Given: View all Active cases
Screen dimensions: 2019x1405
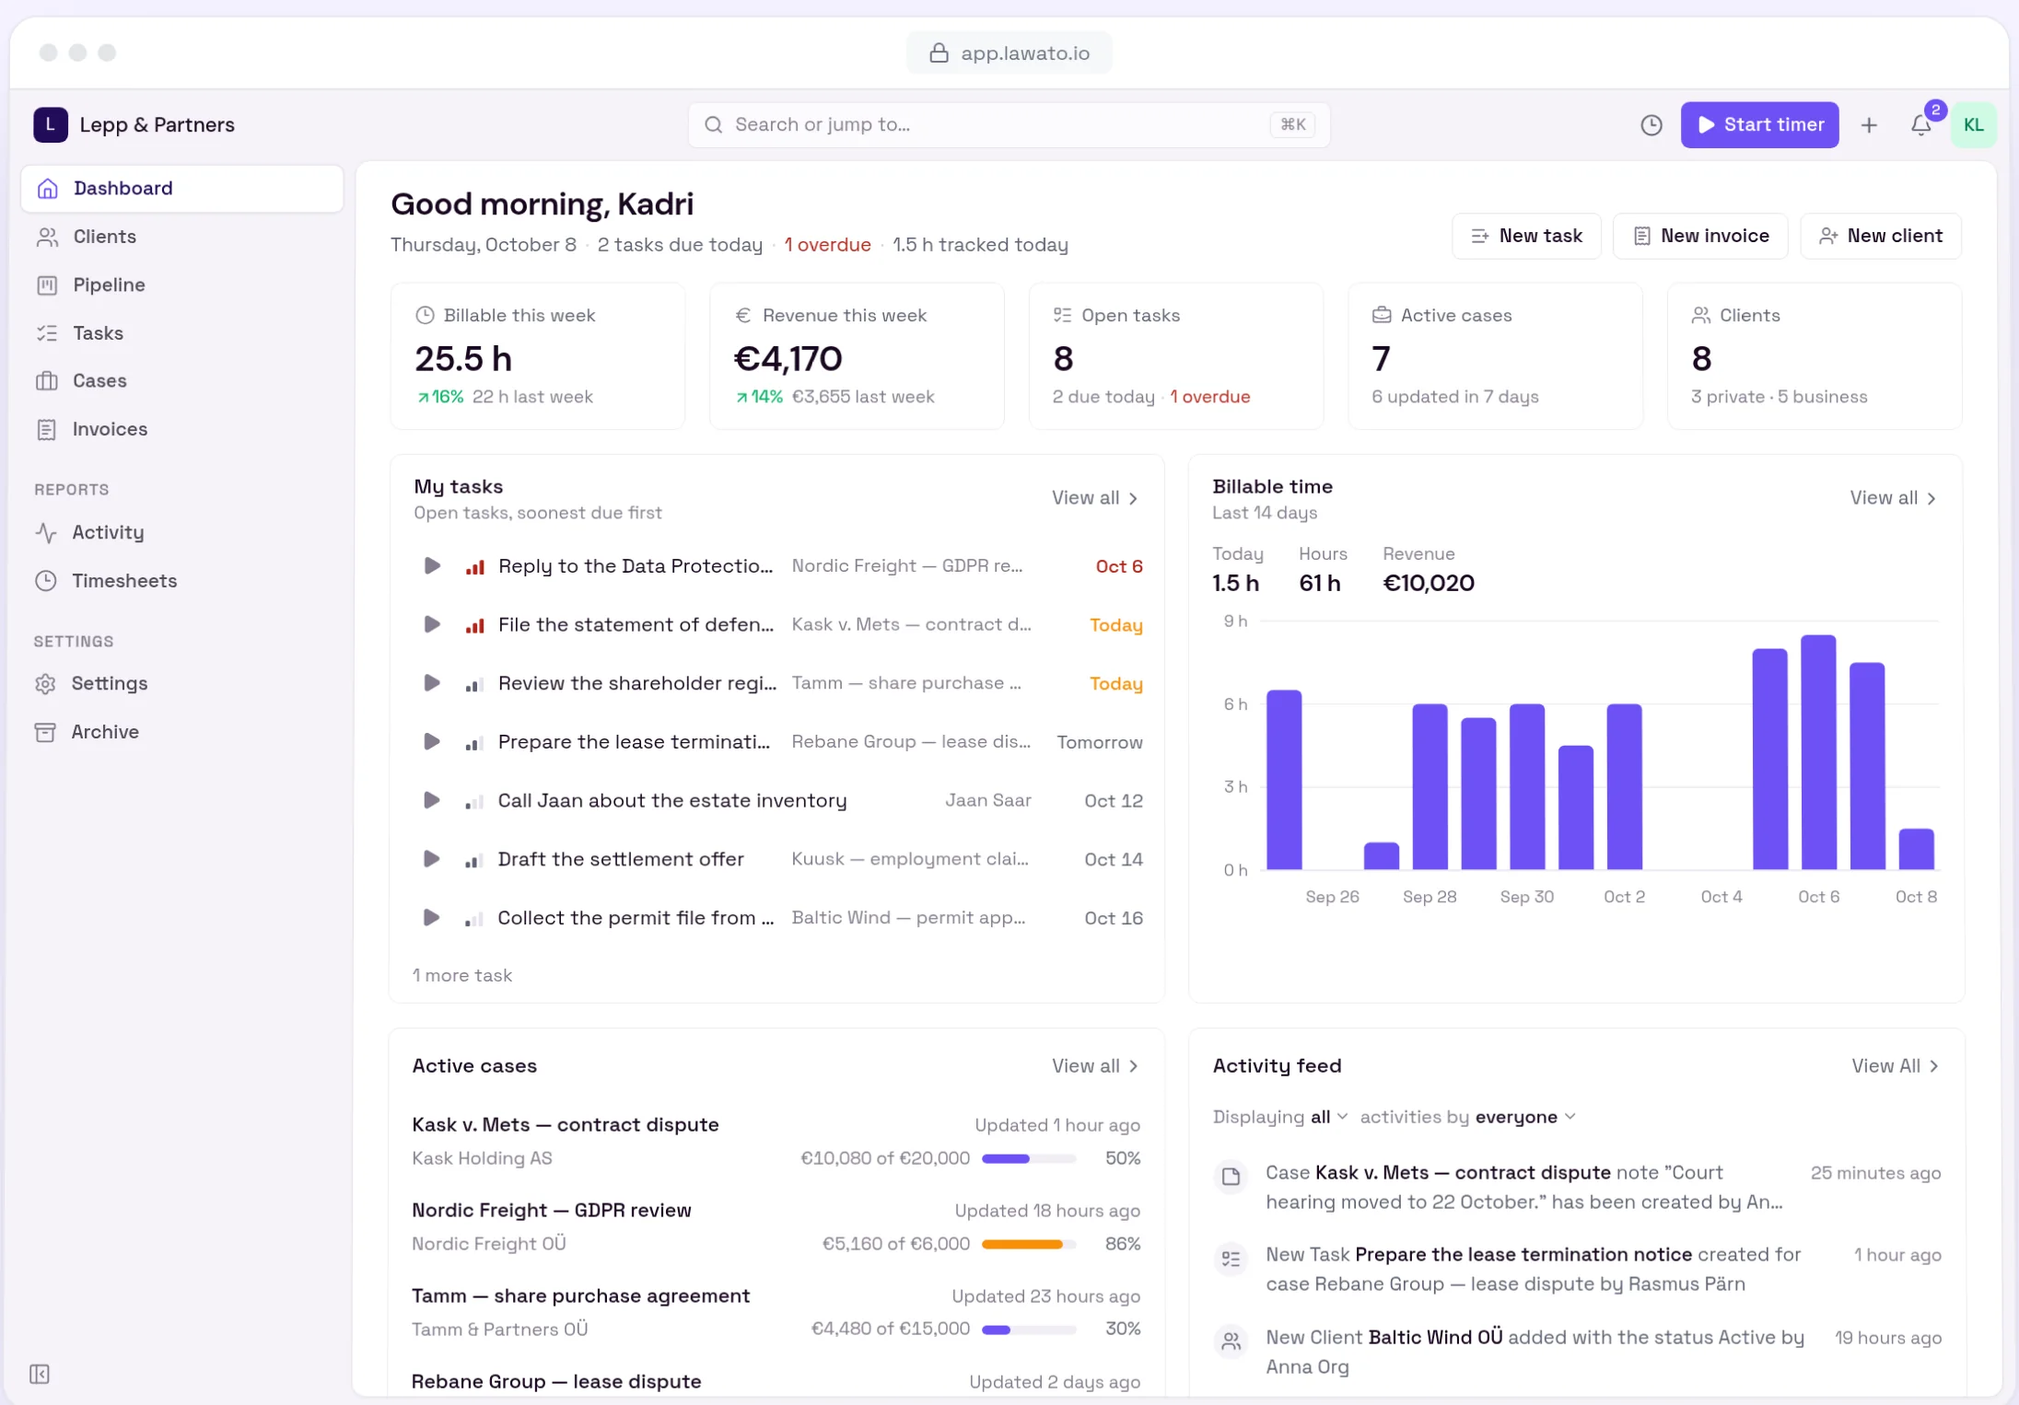Looking at the screenshot, I should 1095,1066.
